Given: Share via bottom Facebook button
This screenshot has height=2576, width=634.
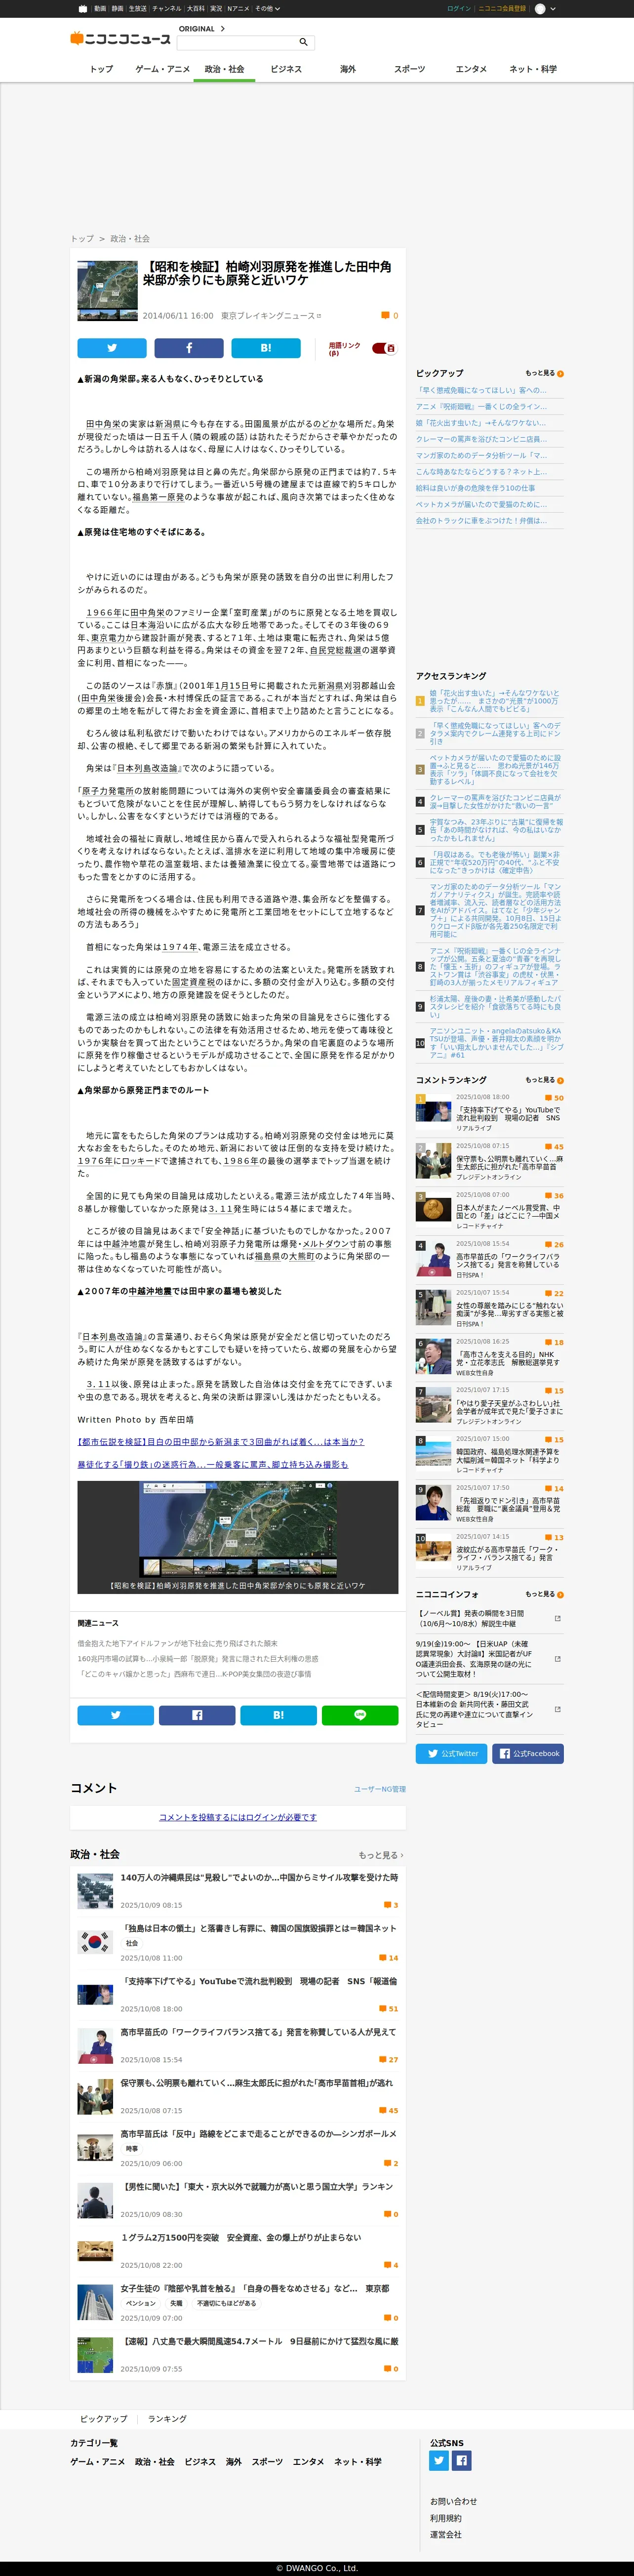Looking at the screenshot, I should pyautogui.click(x=197, y=1714).
